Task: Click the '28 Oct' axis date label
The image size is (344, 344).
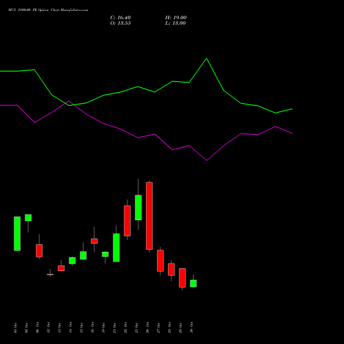Action: coord(169,327)
